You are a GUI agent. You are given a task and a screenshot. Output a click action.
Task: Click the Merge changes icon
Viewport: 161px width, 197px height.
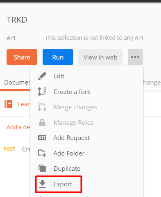[x=42, y=107]
